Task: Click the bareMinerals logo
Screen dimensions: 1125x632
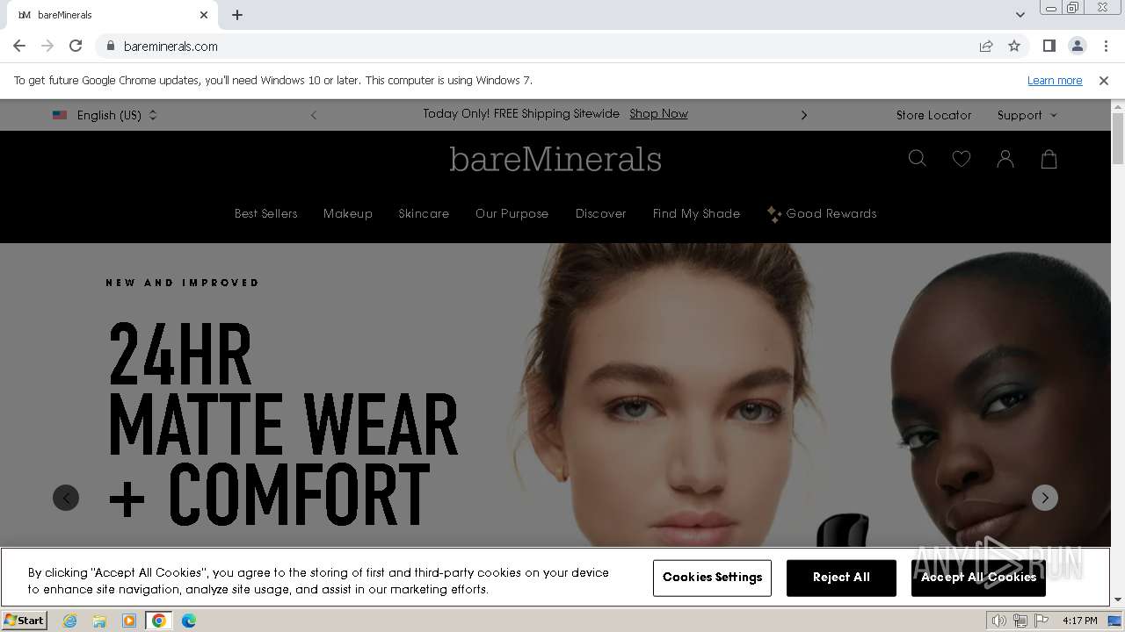Action: [555, 159]
